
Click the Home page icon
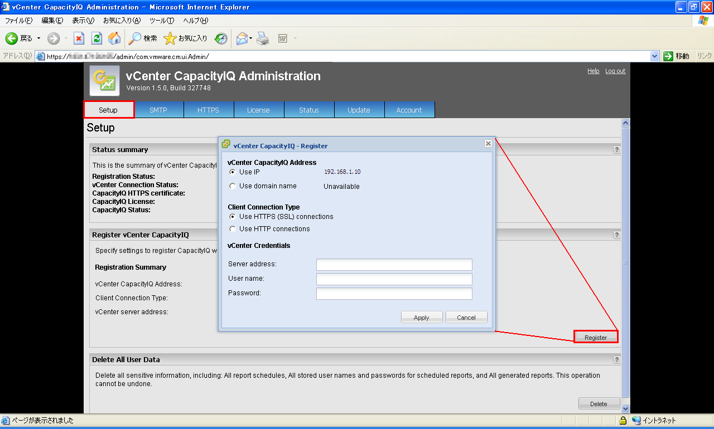coord(114,38)
